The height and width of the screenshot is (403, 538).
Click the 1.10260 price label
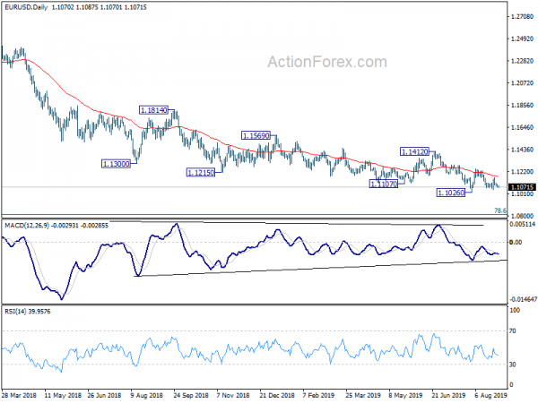click(451, 193)
